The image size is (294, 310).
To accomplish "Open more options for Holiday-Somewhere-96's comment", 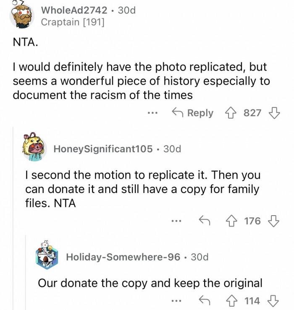I will pyautogui.click(x=177, y=300).
